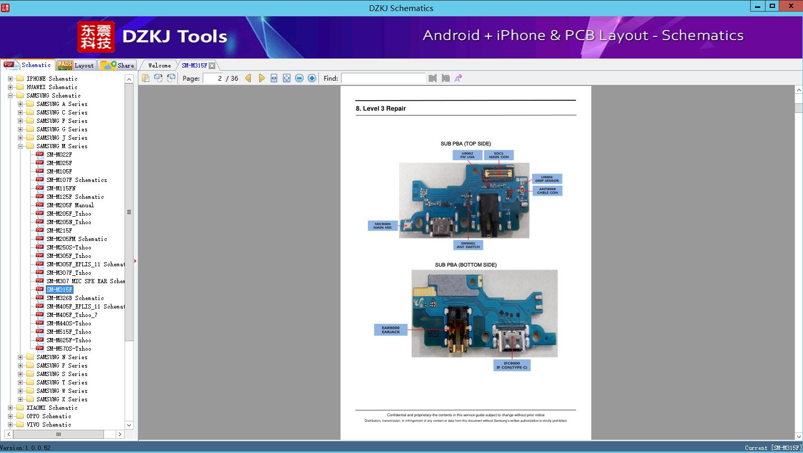Expand the IPHONE Schematic node
Image resolution: width=803 pixels, height=453 pixels.
pyautogui.click(x=10, y=79)
